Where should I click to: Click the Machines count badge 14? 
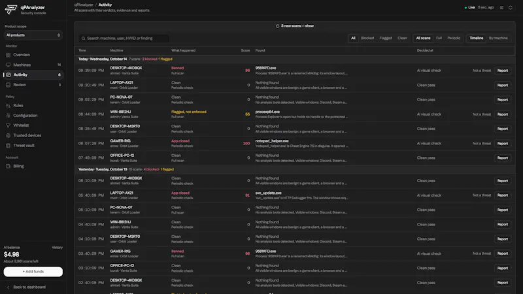[x=59, y=65]
